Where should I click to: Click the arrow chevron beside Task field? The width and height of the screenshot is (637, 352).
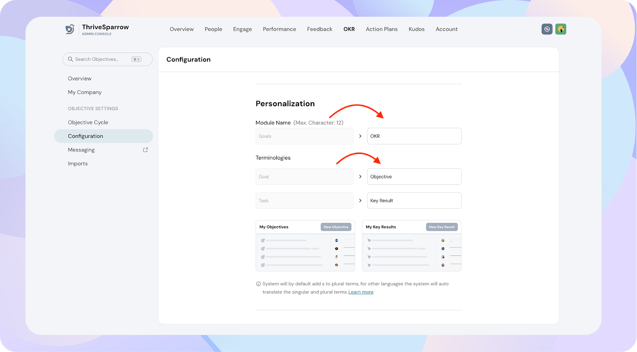point(360,200)
